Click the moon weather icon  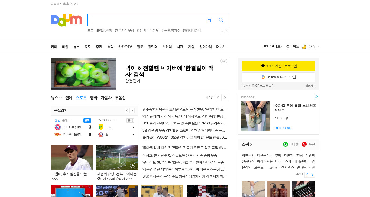click(304, 47)
